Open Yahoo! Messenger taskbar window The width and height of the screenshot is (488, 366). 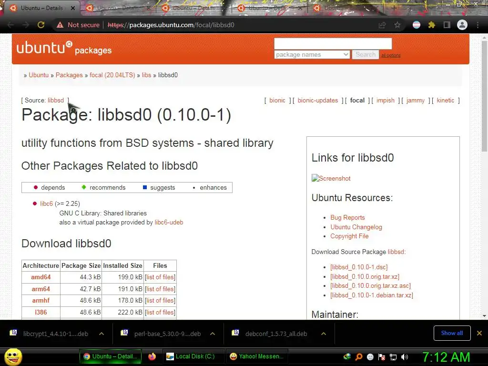[x=257, y=356]
